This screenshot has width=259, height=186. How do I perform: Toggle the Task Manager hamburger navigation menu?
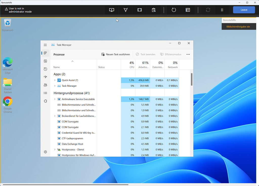[x=45, y=45]
